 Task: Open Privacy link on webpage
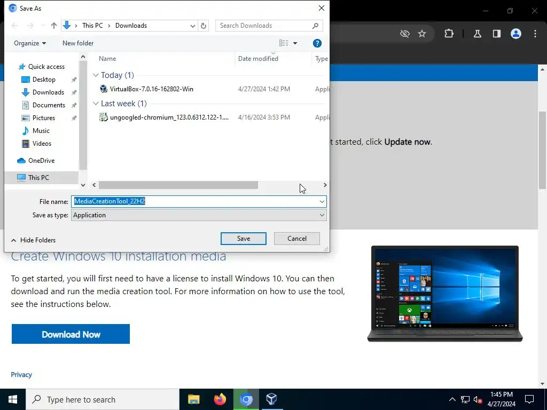tap(21, 374)
